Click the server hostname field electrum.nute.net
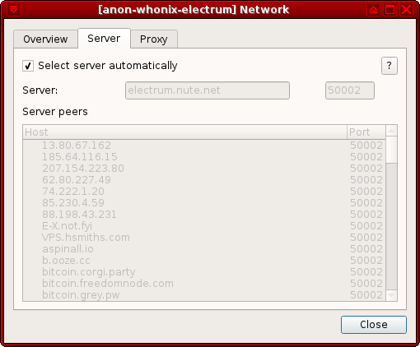420x347 pixels. (x=208, y=90)
